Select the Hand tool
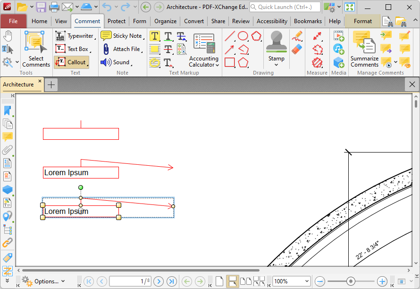Viewport: 420px width, 289px height. [8, 36]
